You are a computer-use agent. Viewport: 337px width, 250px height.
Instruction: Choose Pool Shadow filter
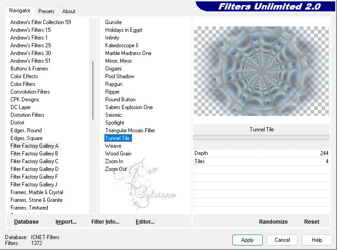120,76
